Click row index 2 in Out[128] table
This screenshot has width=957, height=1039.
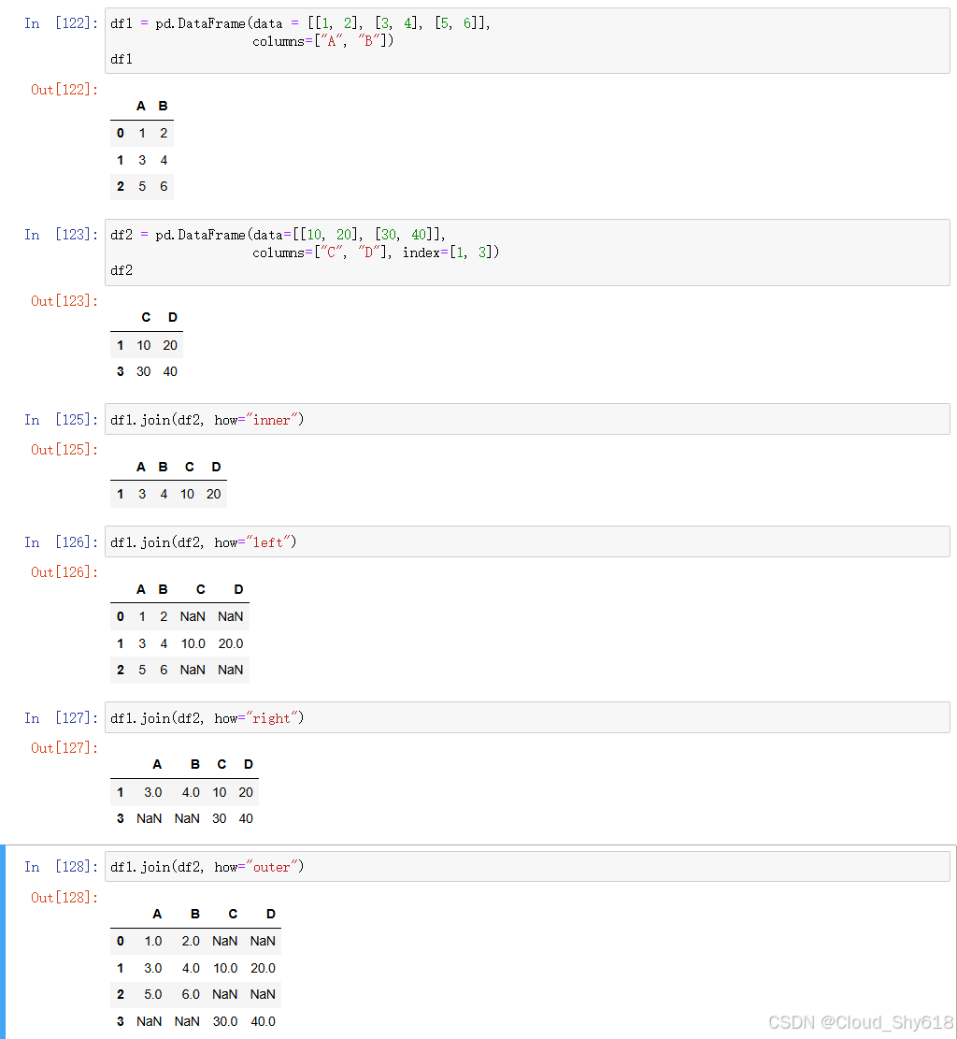point(120,994)
